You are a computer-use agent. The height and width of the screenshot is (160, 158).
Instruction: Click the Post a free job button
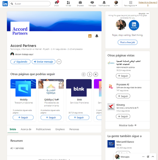tap(128, 42)
